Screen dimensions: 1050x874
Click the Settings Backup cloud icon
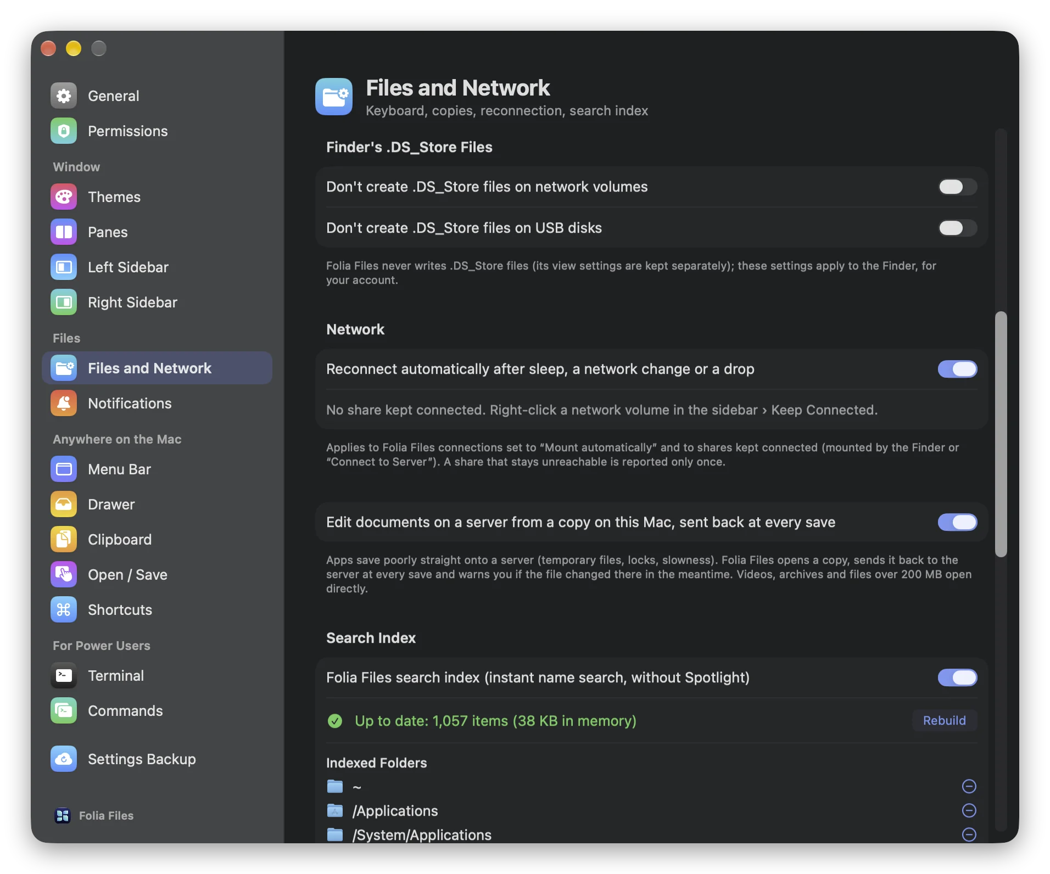tap(64, 759)
